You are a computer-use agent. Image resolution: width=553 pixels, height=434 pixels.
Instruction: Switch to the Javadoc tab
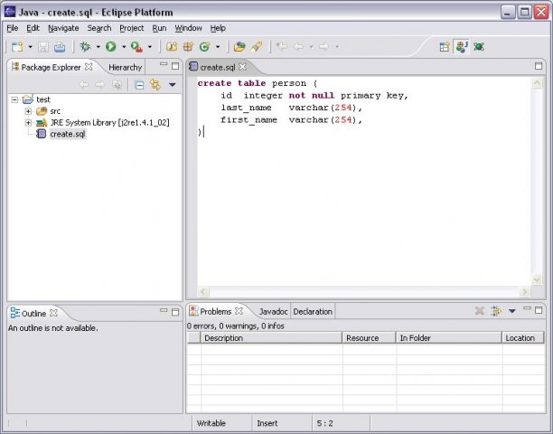click(272, 311)
